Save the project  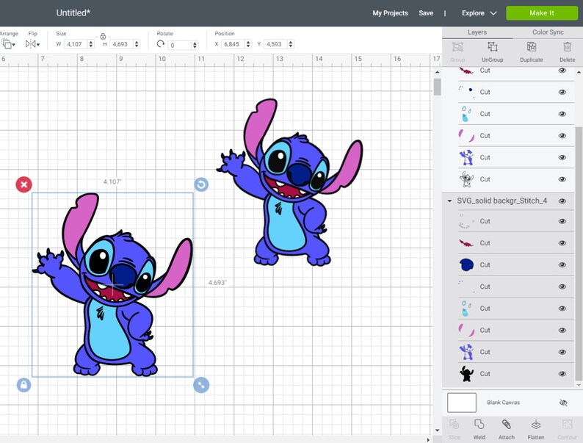[x=426, y=13]
